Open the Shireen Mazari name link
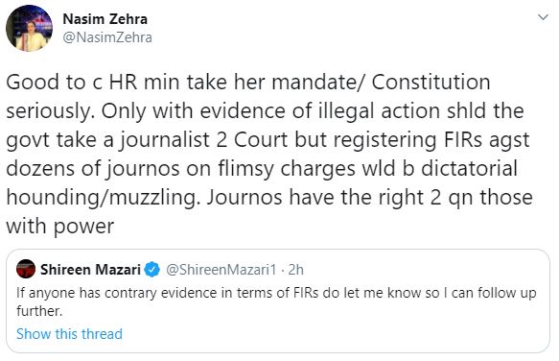The height and width of the screenshot is (361, 559). point(90,270)
